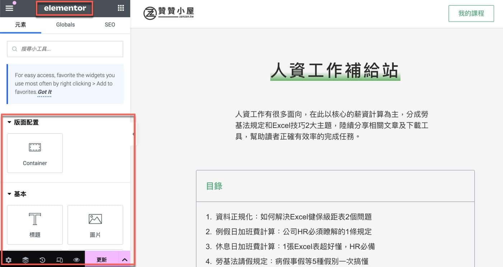Viewport: 503px width, 267px height.
Task: Switch to the Globals tab
Action: click(65, 25)
